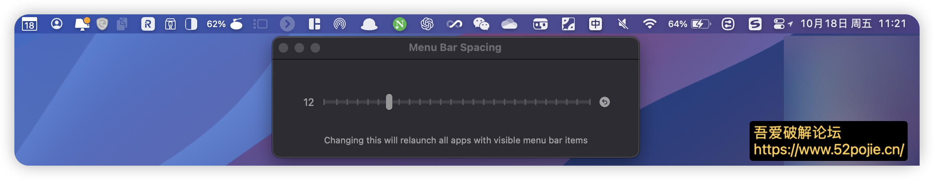Open the 64% battery status menu
This screenshot has height=180, width=934.
coord(689,24)
